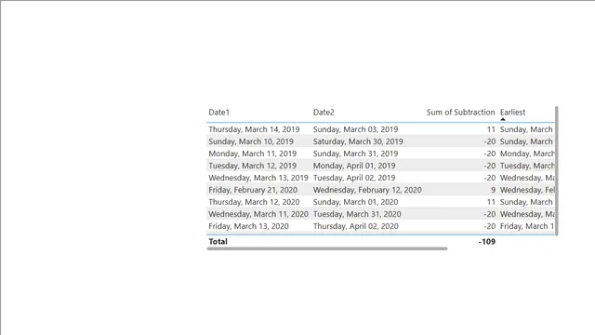Sort by Date2 column header
Screen dimensions: 595x335
(x=324, y=113)
